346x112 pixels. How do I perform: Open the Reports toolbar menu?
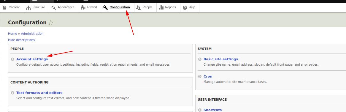click(x=167, y=7)
